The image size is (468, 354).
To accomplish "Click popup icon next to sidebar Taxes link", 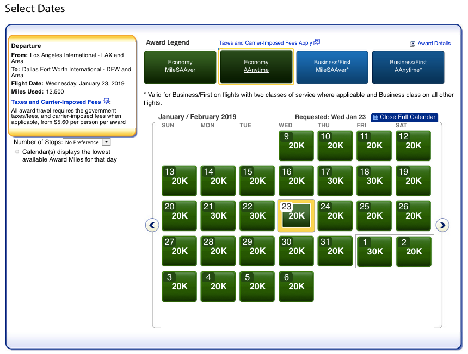I will click(106, 102).
